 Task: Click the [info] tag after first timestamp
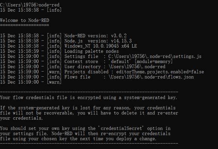point(54,10)
